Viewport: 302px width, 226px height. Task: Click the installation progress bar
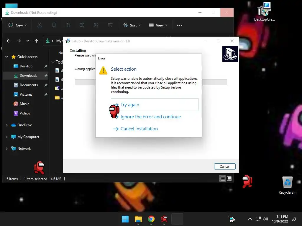pos(151,82)
